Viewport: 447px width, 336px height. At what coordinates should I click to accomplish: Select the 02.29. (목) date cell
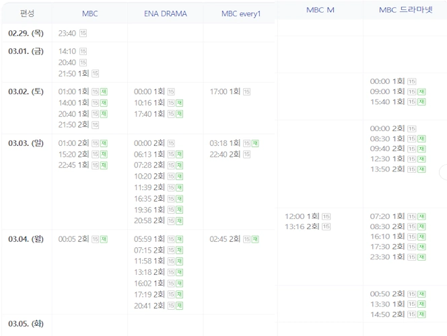coord(26,34)
